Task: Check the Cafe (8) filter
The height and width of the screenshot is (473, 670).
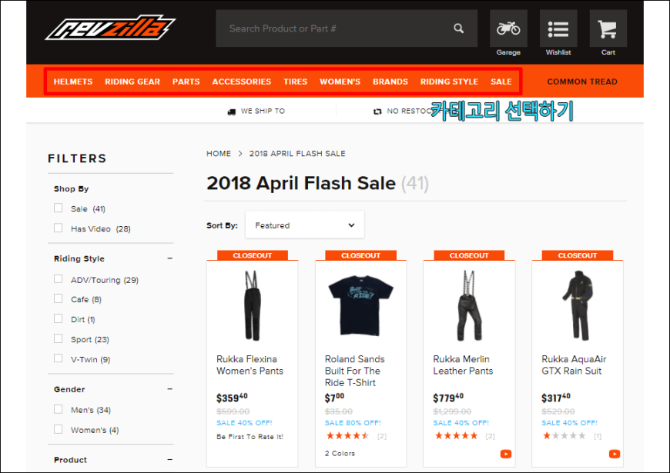Action: (x=58, y=298)
